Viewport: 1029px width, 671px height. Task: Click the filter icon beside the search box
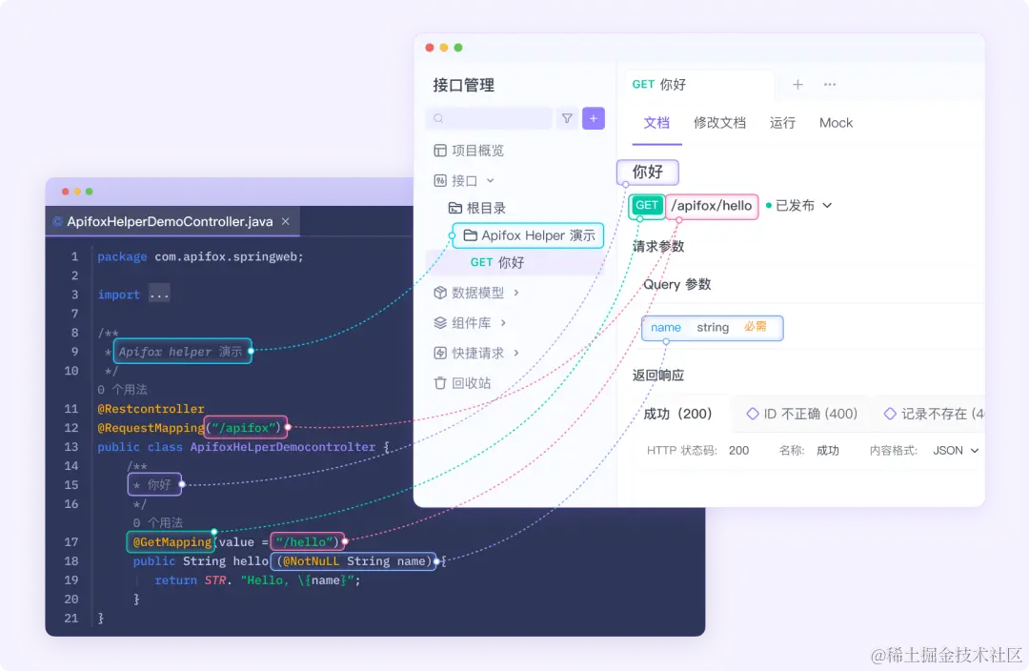(567, 118)
